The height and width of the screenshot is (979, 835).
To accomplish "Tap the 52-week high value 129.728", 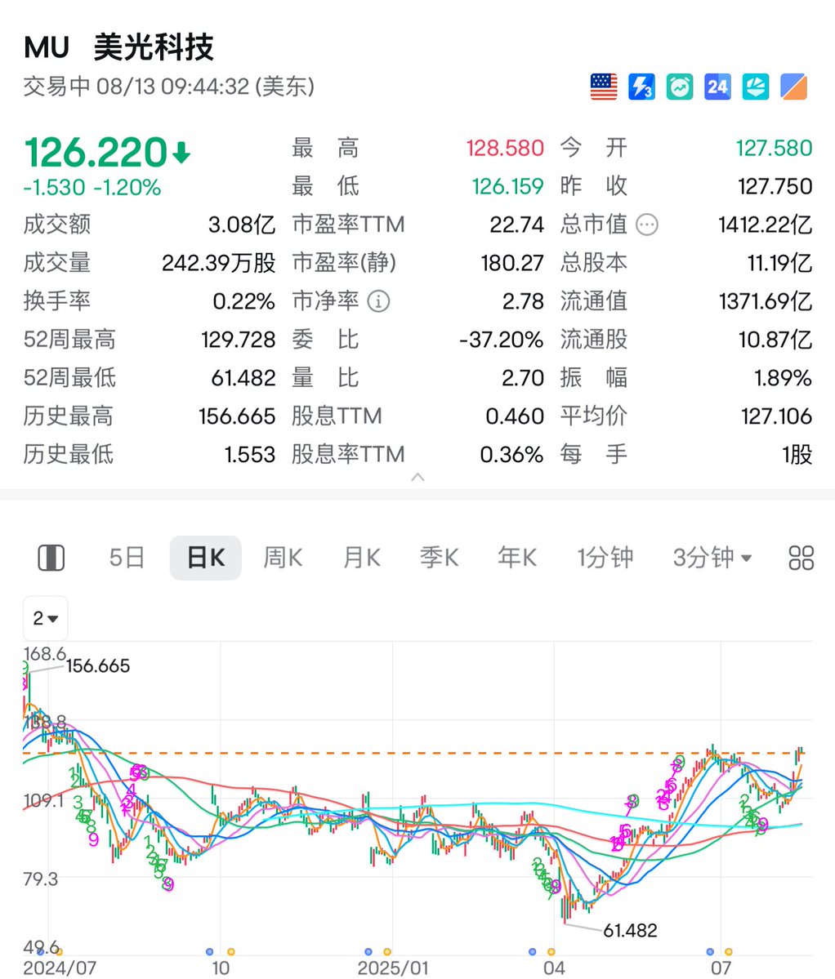I will coord(238,340).
